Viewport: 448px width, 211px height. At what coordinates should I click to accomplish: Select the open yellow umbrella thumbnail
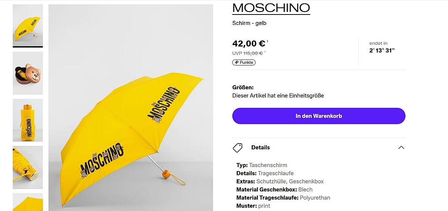tap(28, 25)
